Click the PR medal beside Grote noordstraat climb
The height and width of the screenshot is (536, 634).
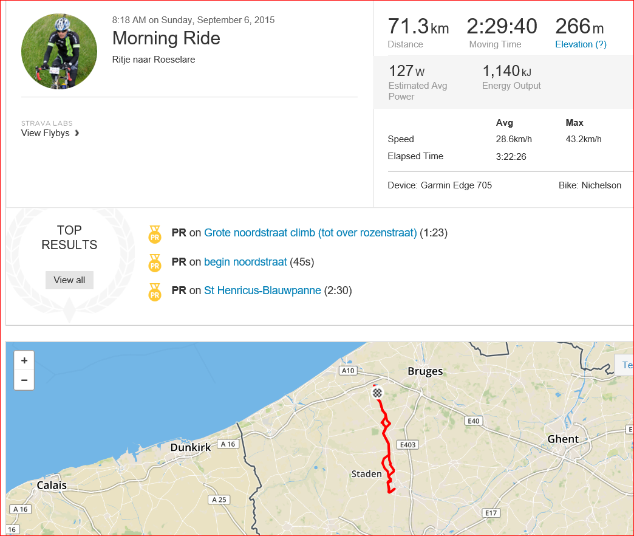click(x=155, y=234)
